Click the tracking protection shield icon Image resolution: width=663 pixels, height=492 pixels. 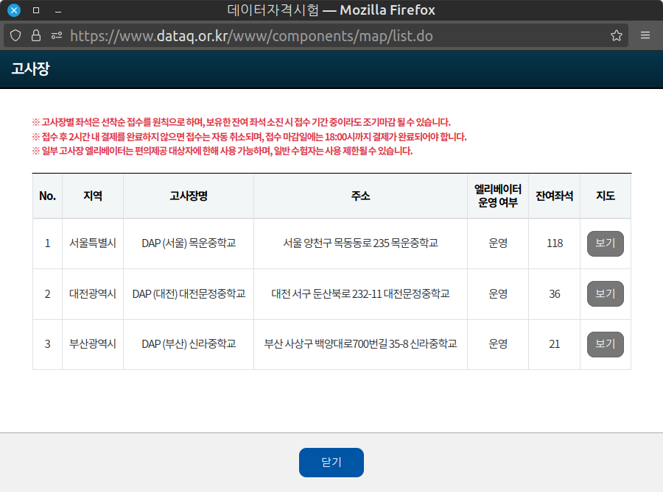click(x=15, y=35)
